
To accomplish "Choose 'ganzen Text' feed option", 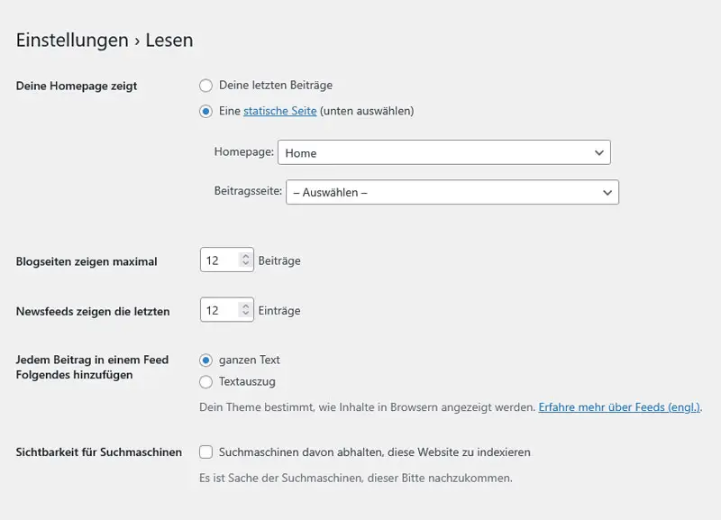I will [x=205, y=360].
